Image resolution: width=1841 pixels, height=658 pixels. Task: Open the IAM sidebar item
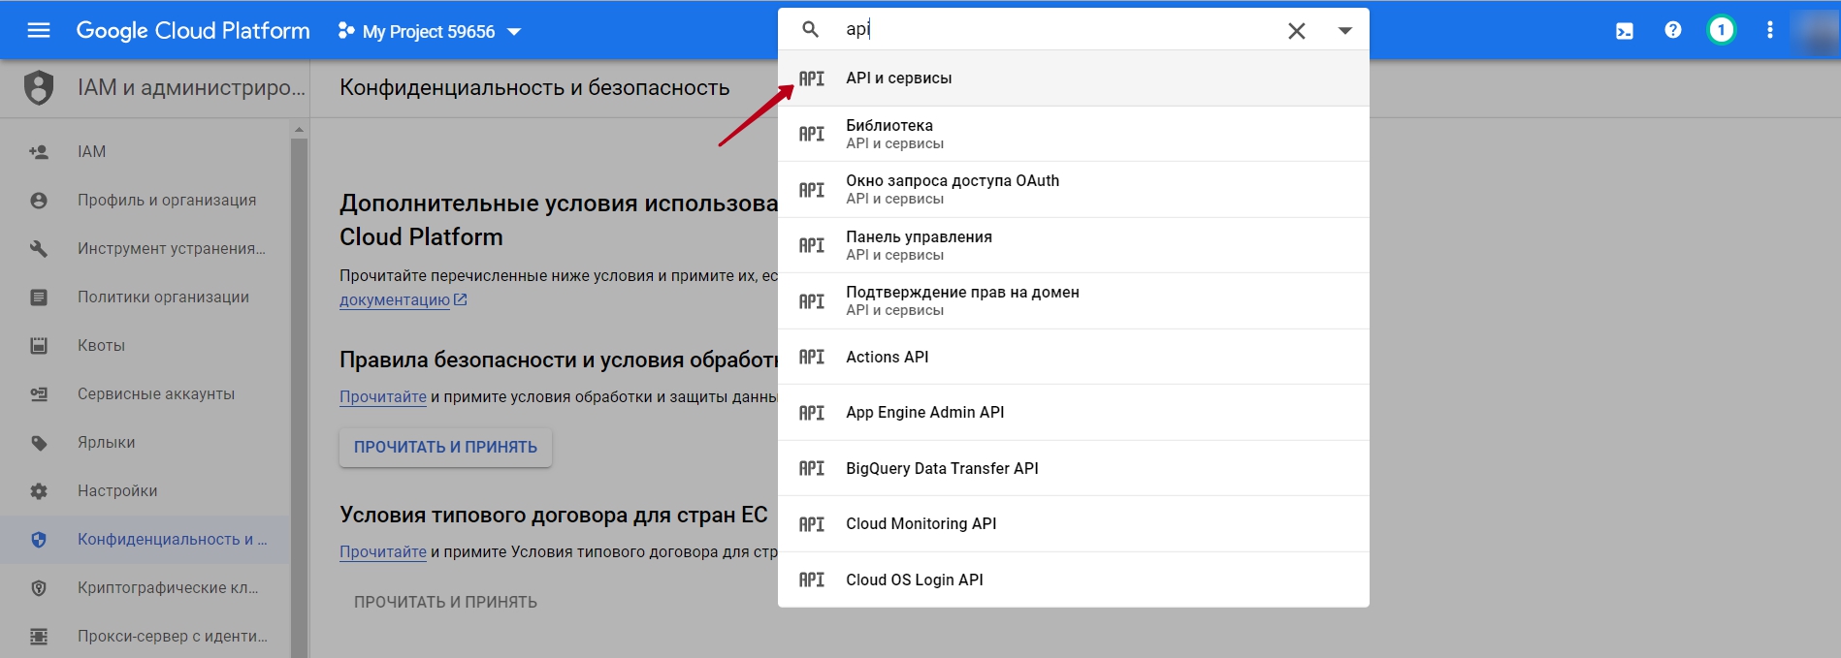(145, 151)
